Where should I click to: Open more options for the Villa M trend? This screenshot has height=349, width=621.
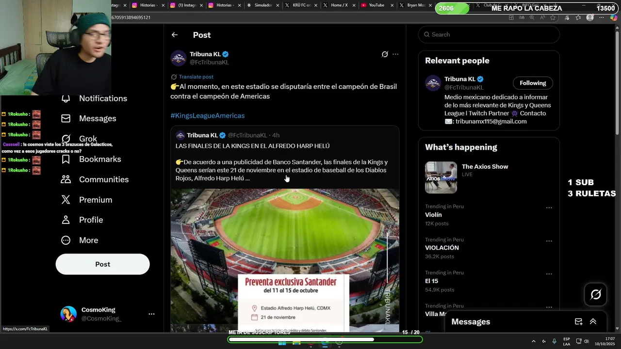point(549,307)
